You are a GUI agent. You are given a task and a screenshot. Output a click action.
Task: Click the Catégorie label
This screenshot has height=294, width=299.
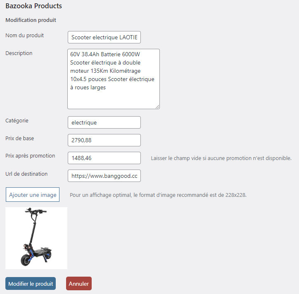[x=17, y=121]
